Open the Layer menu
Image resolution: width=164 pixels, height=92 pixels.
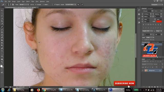click(x=19, y=2)
